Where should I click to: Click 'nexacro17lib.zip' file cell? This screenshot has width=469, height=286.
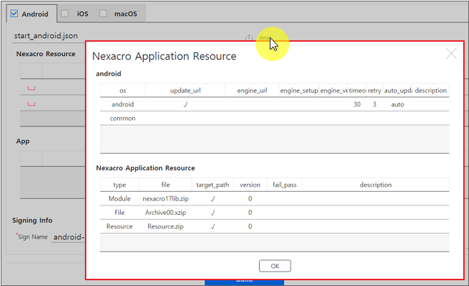tap(165, 199)
